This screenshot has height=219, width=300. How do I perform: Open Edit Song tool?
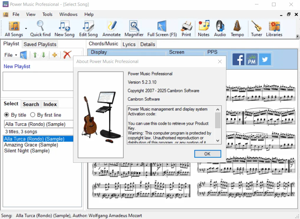pos(88,29)
